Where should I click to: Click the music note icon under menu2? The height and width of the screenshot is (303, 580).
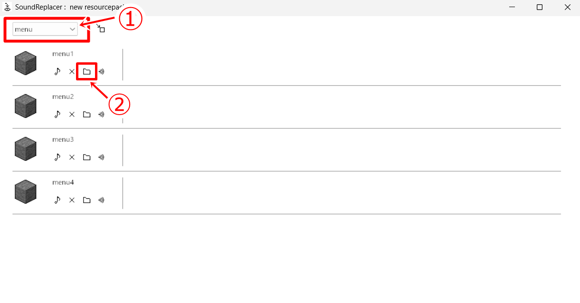click(x=57, y=115)
